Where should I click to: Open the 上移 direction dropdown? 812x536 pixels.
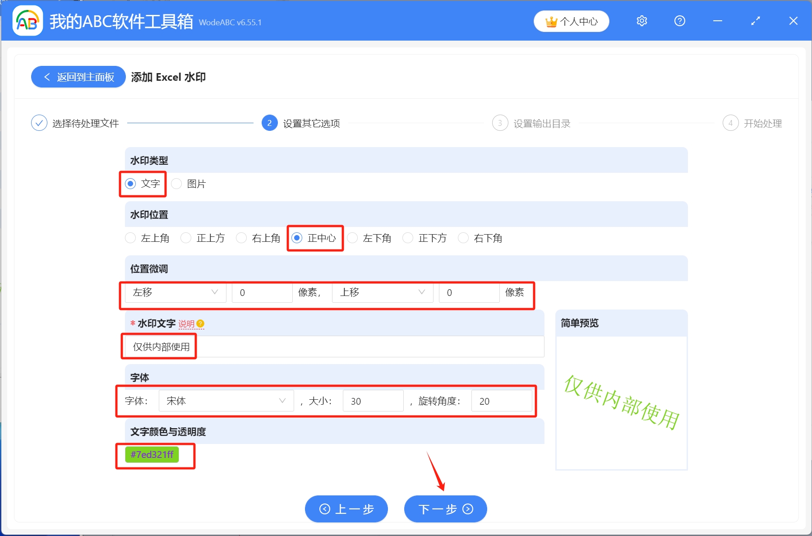coord(382,292)
